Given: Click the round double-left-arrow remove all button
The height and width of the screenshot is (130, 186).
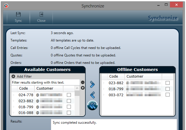Looking at the screenshot, I should [92, 105].
